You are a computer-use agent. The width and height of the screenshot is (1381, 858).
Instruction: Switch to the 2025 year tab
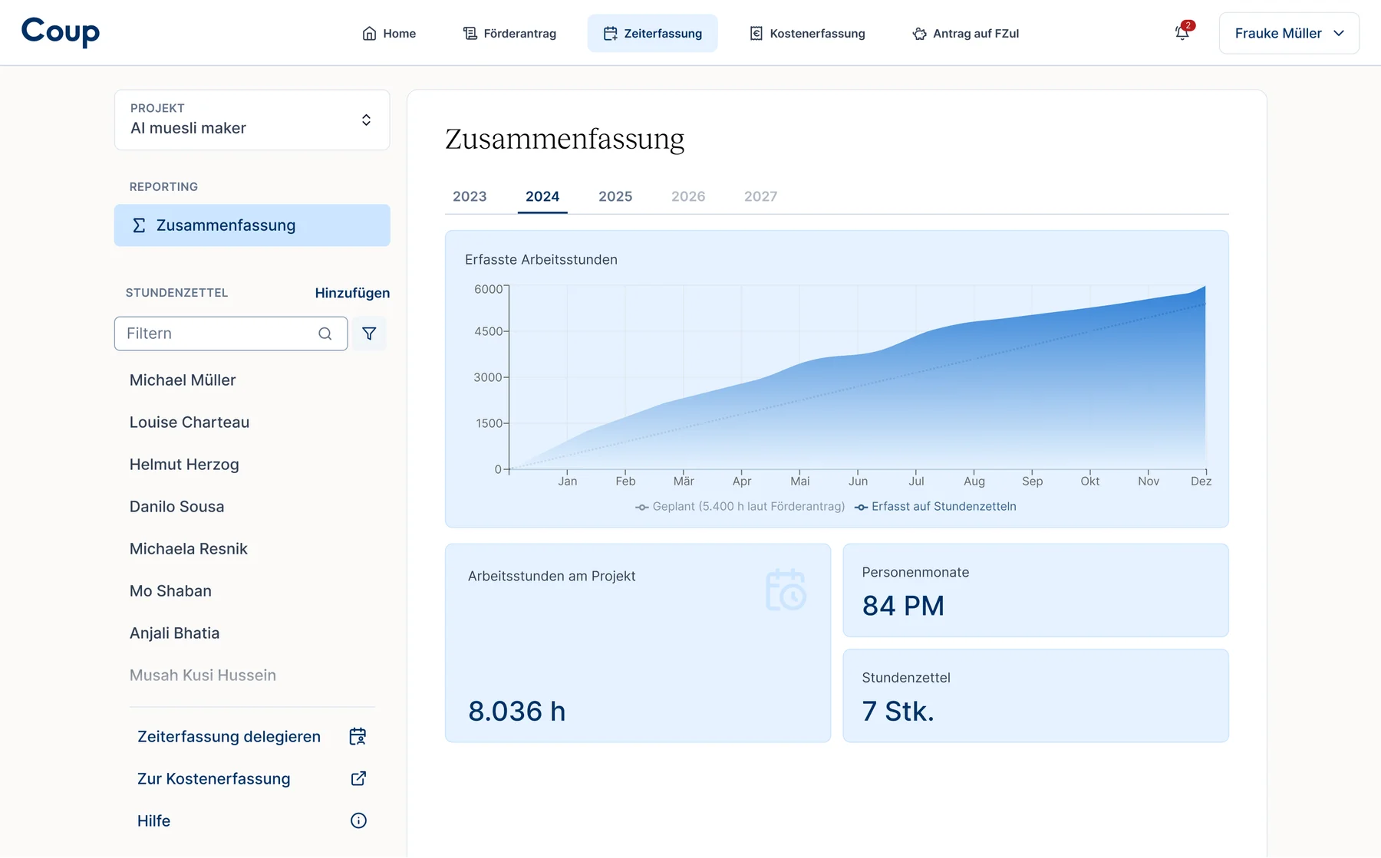pos(615,196)
